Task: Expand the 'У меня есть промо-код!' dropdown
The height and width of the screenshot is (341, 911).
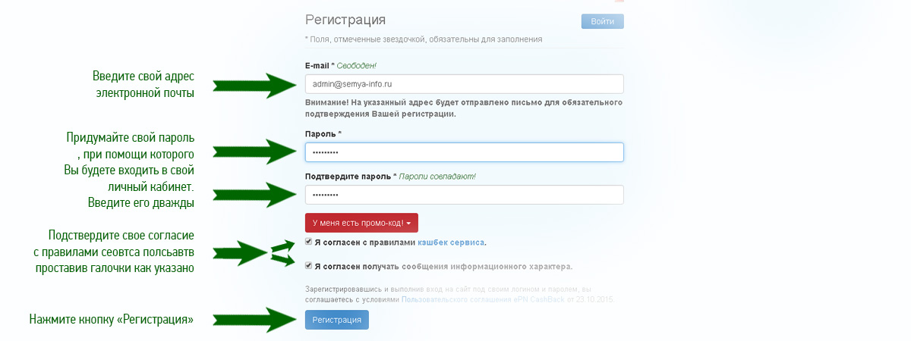Action: pyautogui.click(x=361, y=223)
